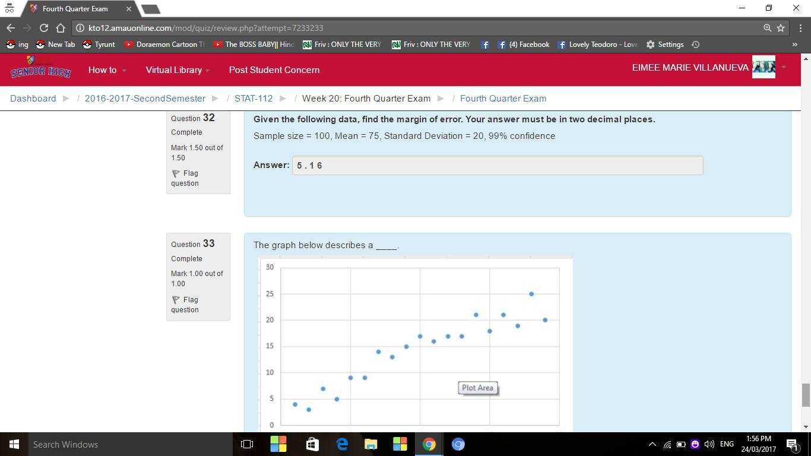Switch to the Chrome taskbar icon
The width and height of the screenshot is (811, 456).
(x=429, y=444)
